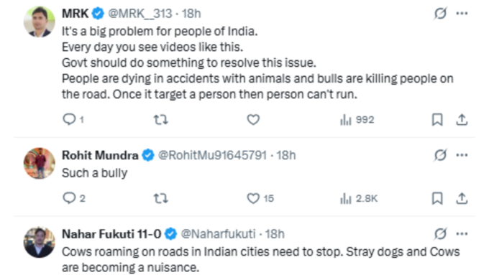Bookmark MRK's tweet
Viewport: 489px width, 275px height.
pyautogui.click(x=437, y=120)
